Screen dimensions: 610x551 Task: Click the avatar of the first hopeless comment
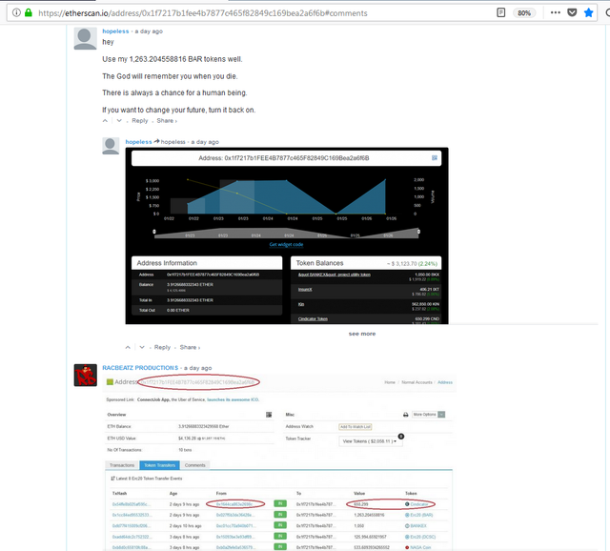85,38
